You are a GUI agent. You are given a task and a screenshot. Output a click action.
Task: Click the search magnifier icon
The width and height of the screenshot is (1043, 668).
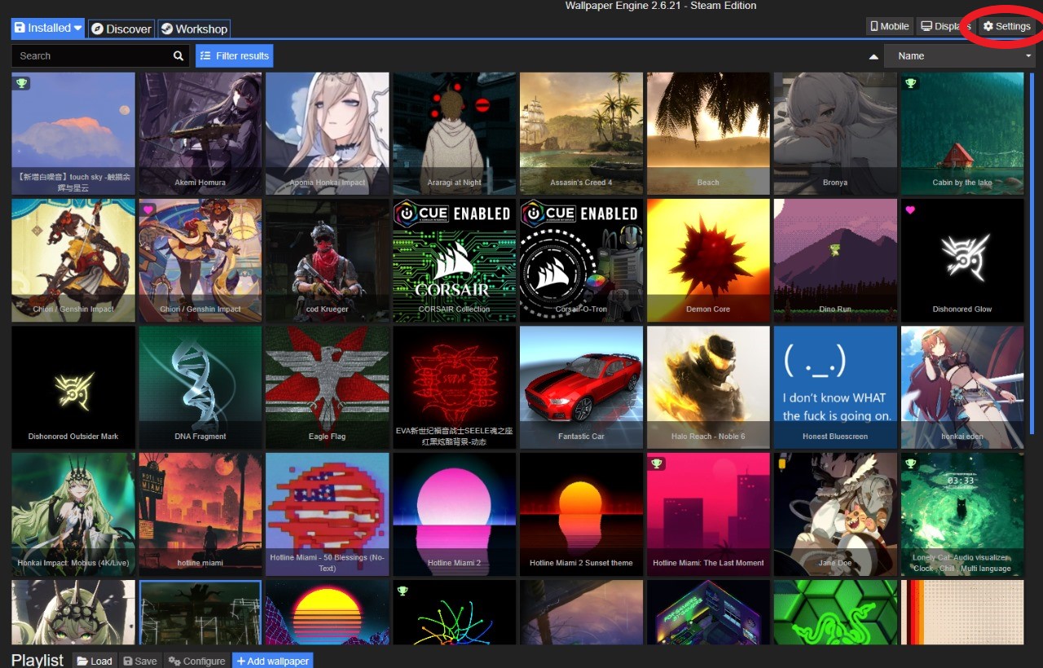(178, 56)
